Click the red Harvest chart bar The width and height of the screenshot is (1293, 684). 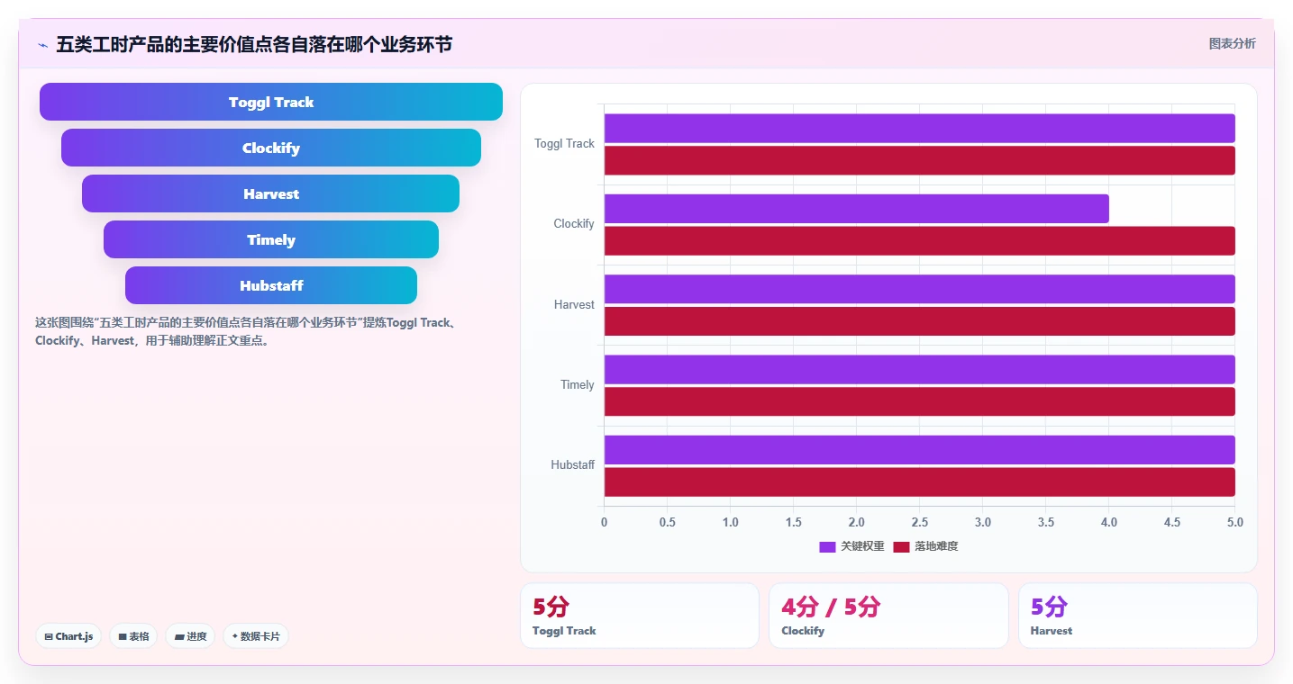919,321
